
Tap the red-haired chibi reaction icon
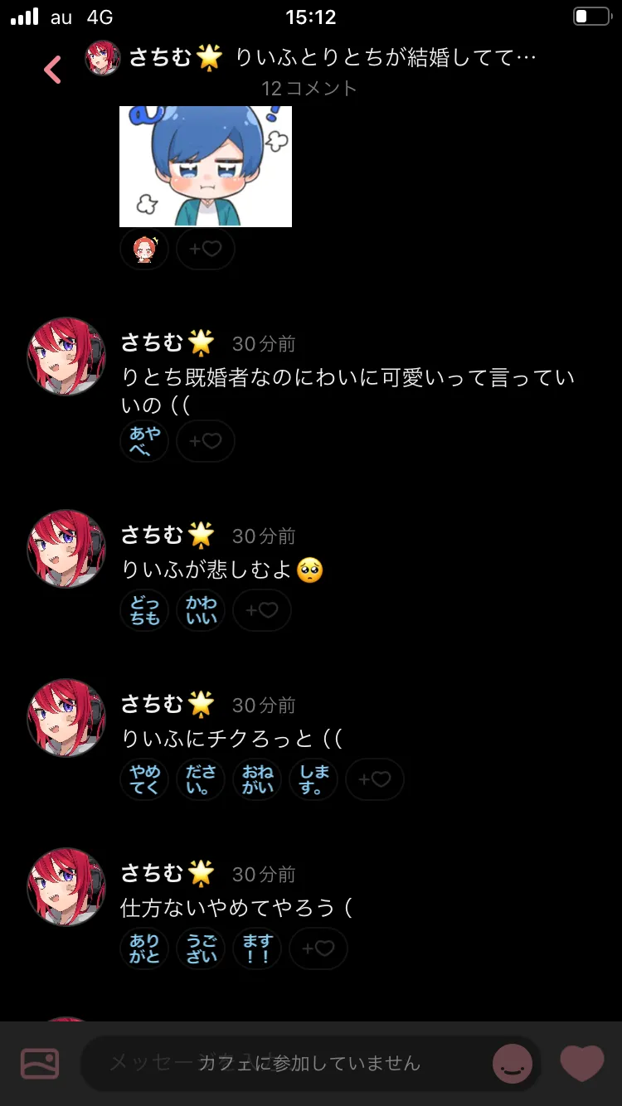point(144,249)
